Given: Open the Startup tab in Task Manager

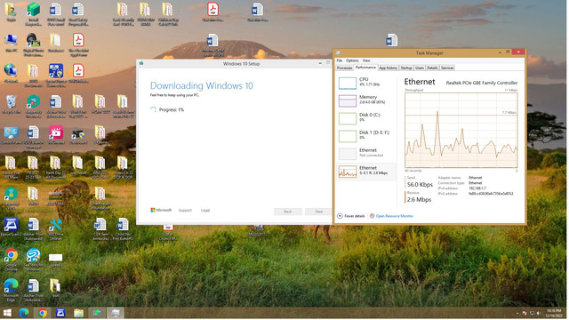Looking at the screenshot, I should tap(406, 68).
